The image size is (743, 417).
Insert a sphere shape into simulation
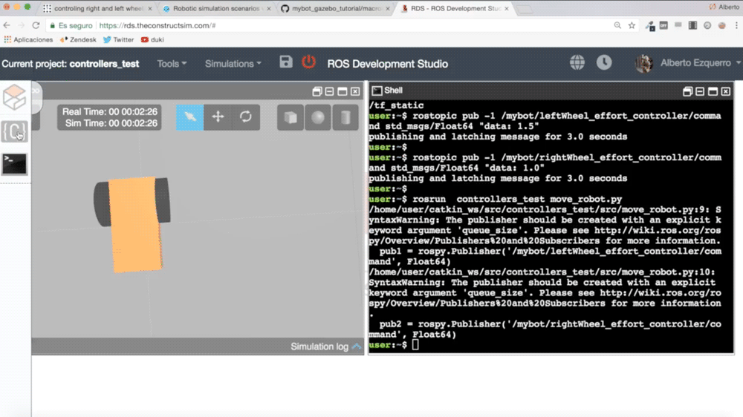pyautogui.click(x=318, y=117)
